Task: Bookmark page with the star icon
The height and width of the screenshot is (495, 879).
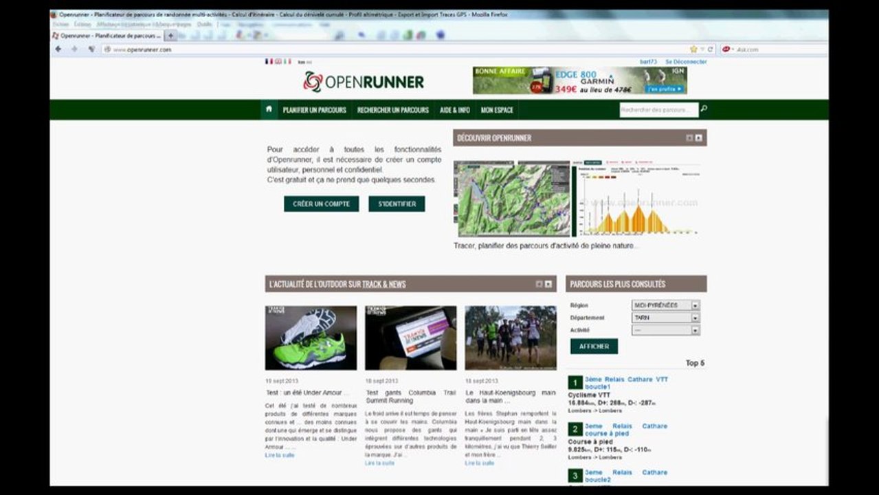Action: click(693, 49)
